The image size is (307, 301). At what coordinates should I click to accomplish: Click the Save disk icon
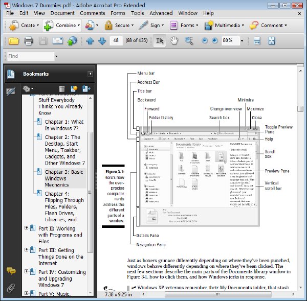[43, 41]
